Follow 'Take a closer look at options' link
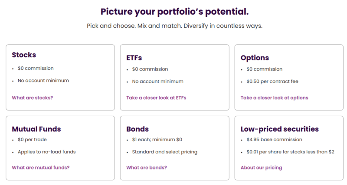Viewport: 347px width, 185px height. coord(275,97)
